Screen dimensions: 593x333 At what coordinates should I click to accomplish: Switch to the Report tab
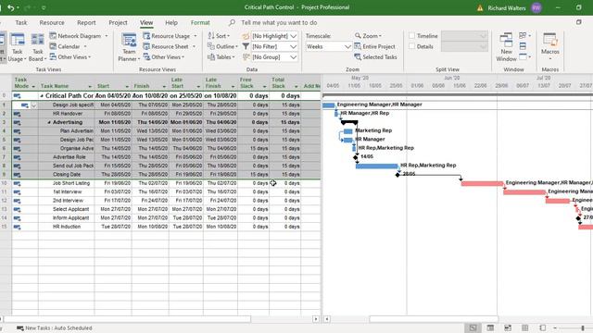point(86,22)
